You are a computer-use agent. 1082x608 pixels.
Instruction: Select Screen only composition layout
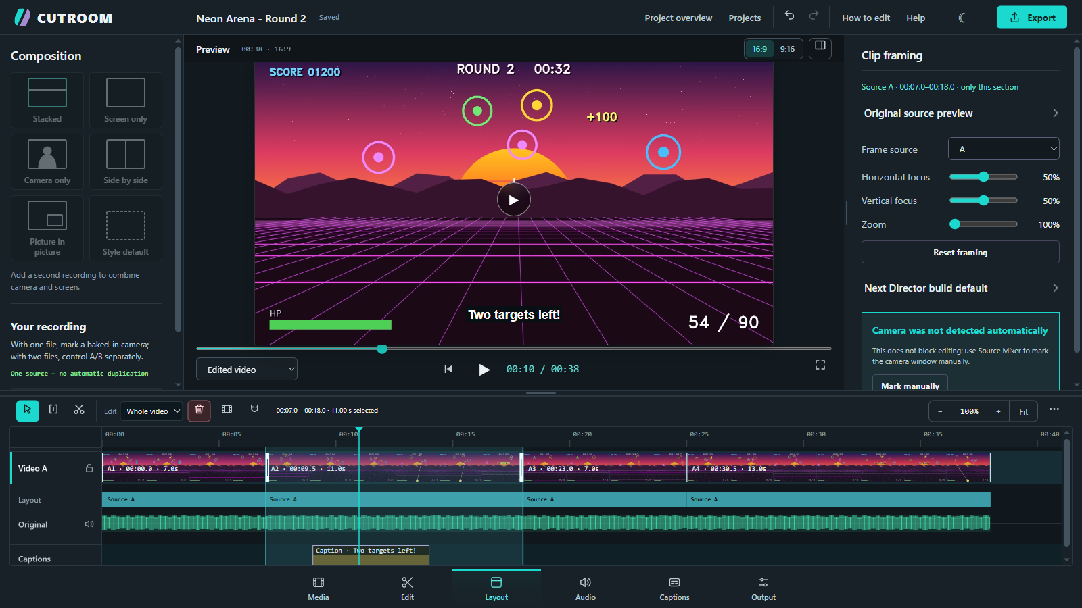coord(126,100)
